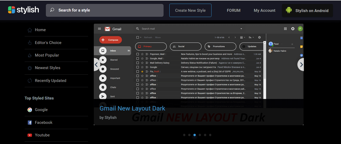341x144 pixels.
Task: Click the search magnifier icon
Action: (52, 10)
